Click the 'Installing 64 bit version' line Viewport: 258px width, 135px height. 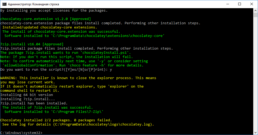[x=27, y=95]
